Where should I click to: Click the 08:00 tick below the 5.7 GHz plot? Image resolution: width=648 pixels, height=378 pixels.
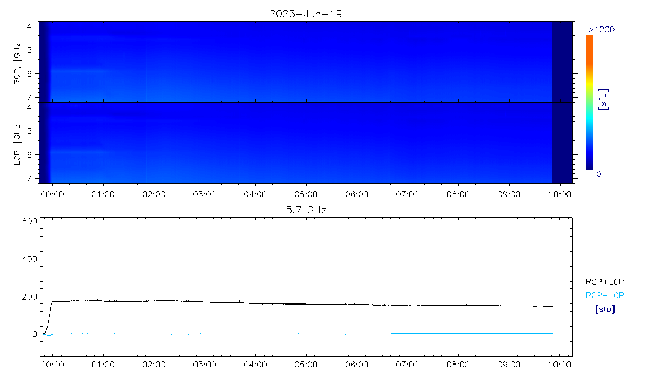458,363
